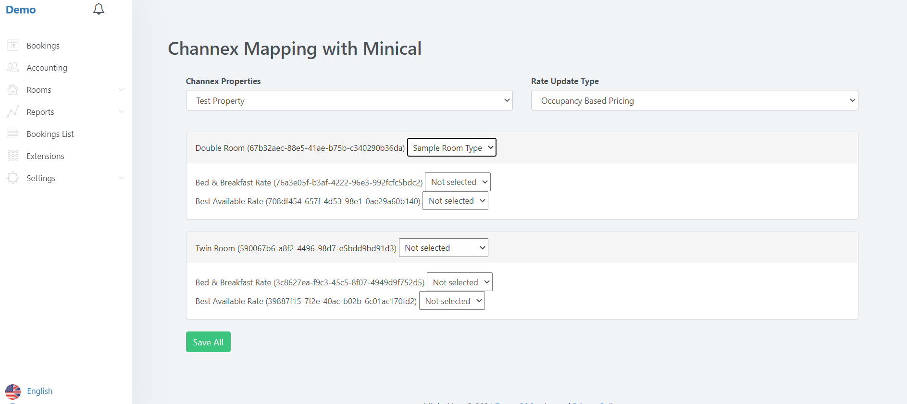Click the Rooms house icon
The image size is (907, 404).
[x=13, y=89]
